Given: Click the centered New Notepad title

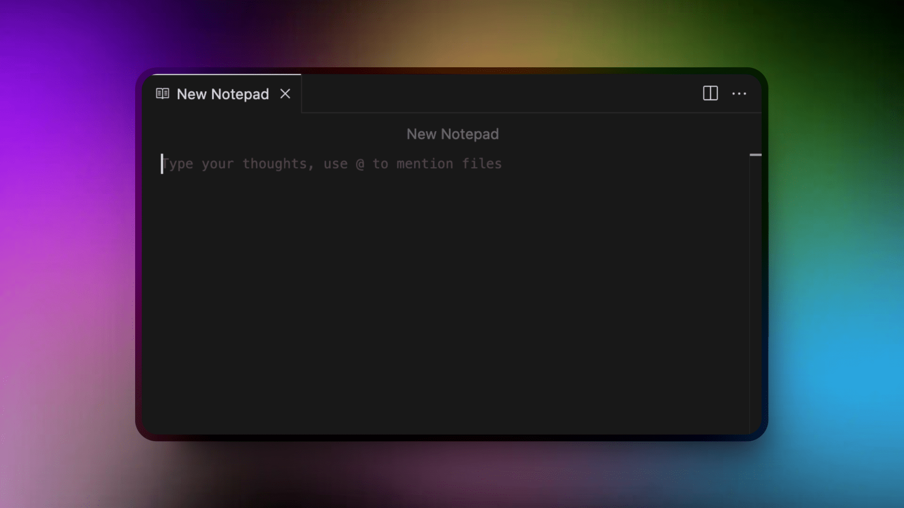Looking at the screenshot, I should click(x=452, y=134).
